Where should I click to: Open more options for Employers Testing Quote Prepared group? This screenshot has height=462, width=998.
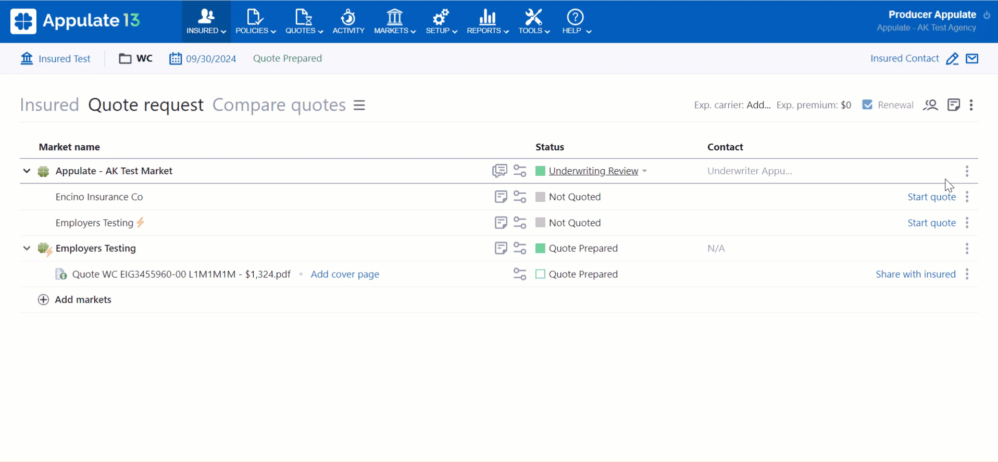pos(967,249)
